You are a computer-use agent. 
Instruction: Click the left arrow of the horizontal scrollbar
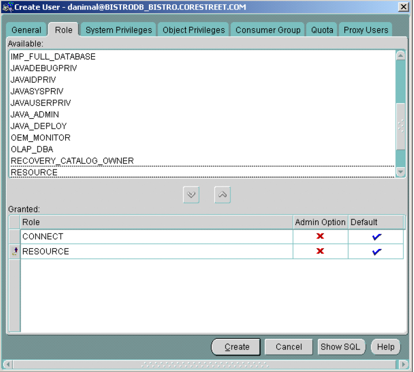point(7,365)
